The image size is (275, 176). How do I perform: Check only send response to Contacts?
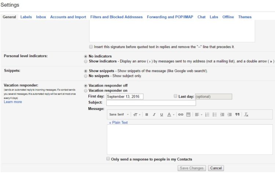click(108, 159)
